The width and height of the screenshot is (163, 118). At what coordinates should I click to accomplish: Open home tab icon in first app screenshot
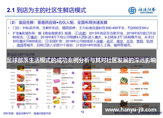(12, 107)
